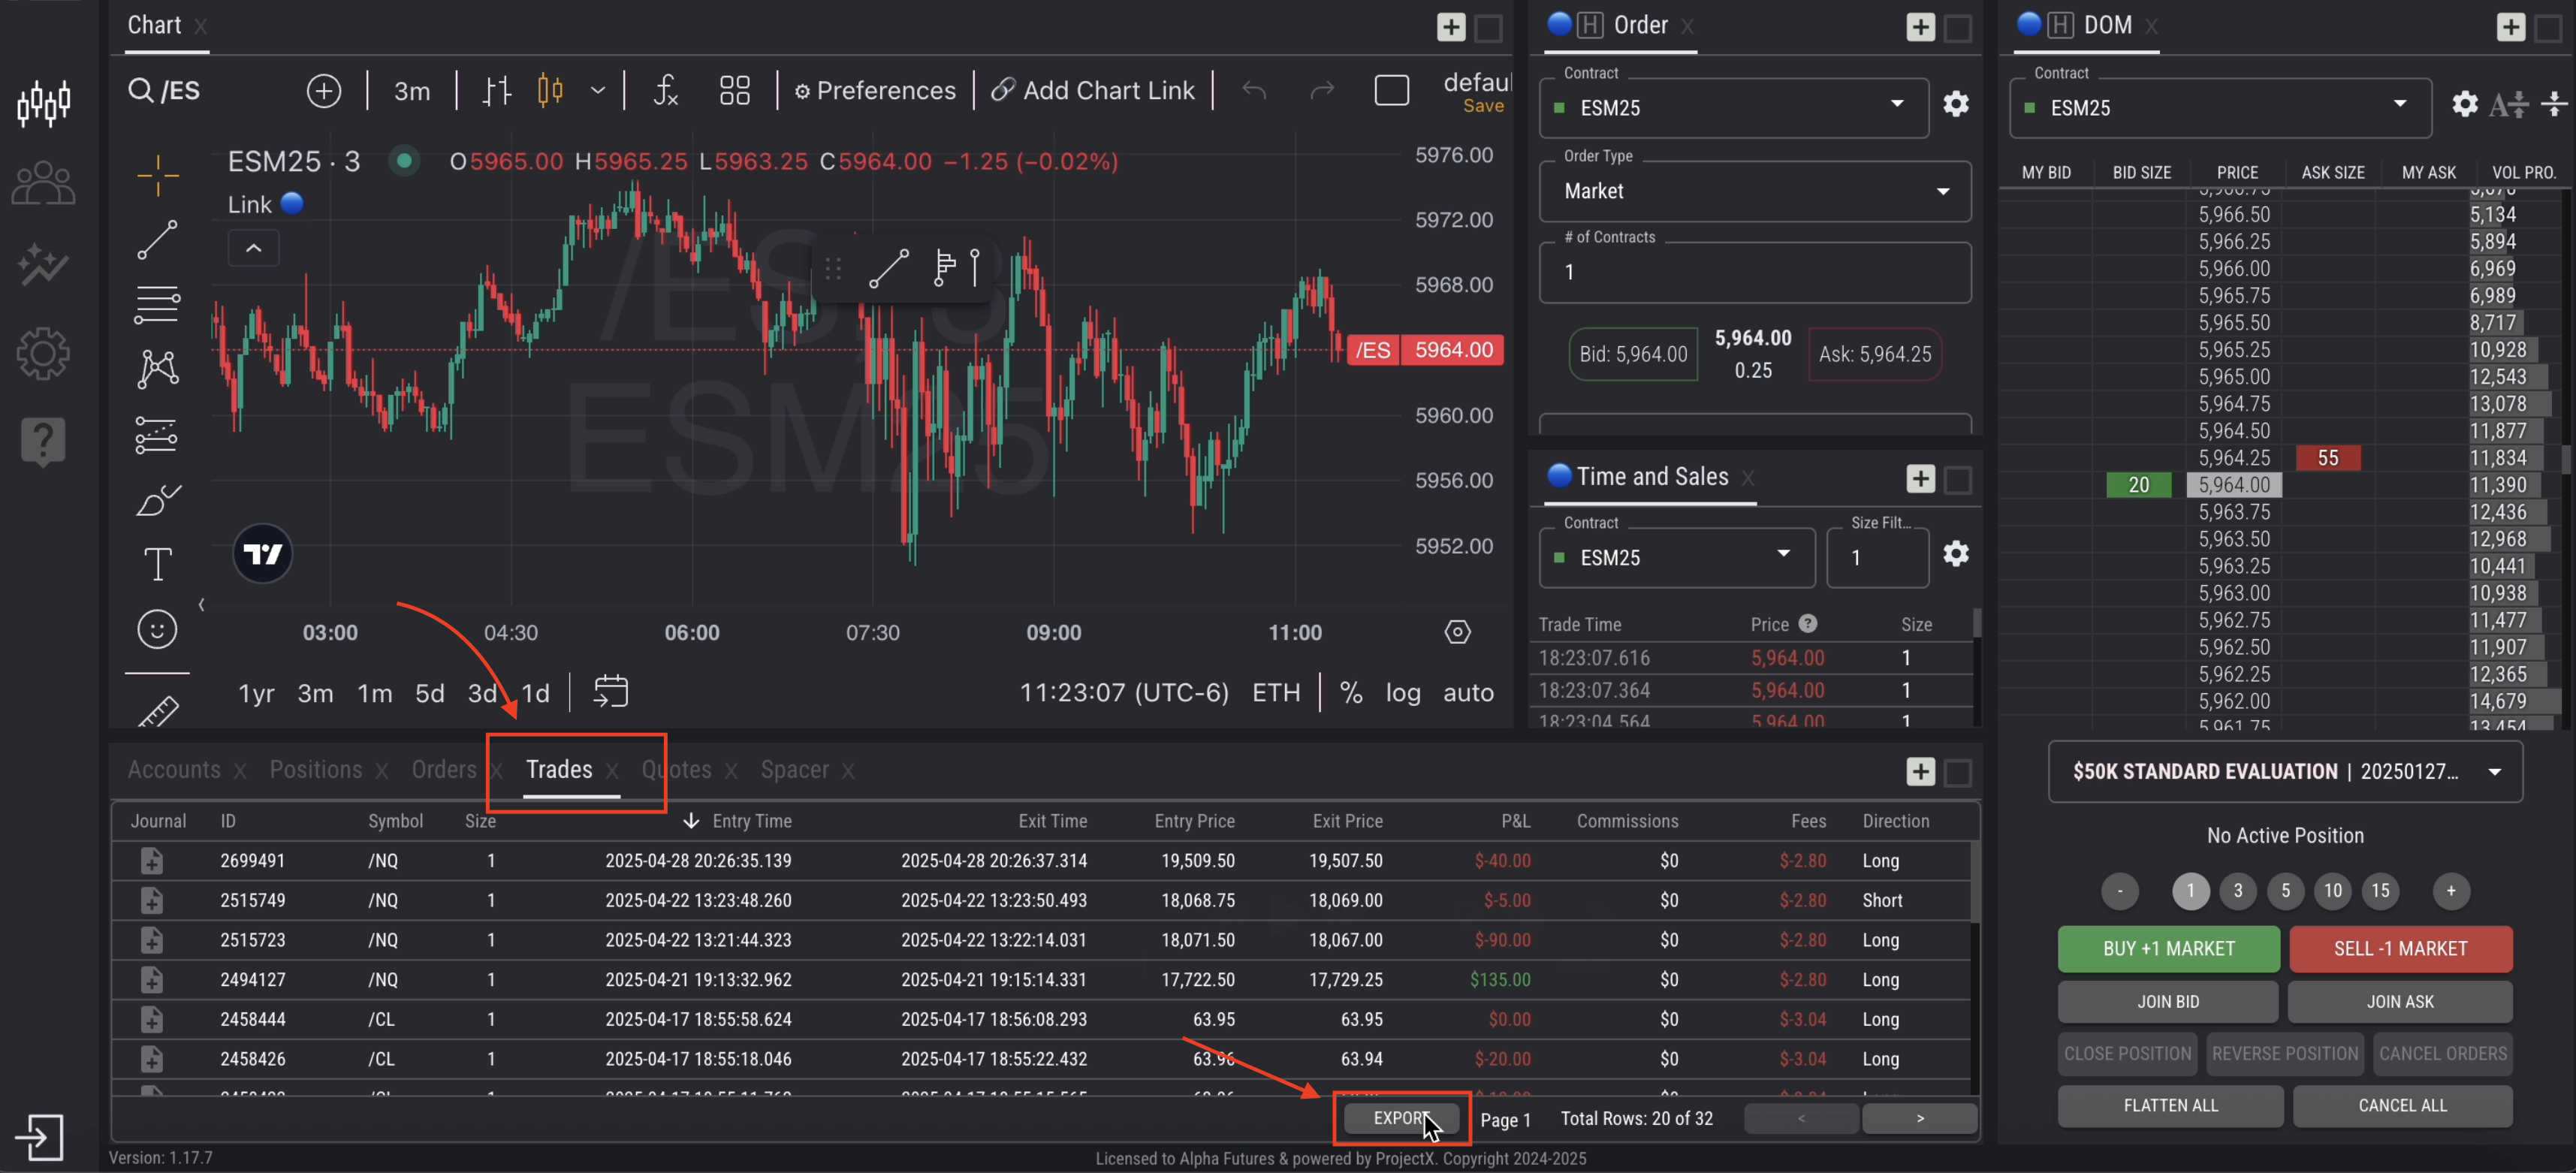Viewport: 2576px width, 1173px height.
Task: Open the Order panel settings gear
Action: 1955,104
